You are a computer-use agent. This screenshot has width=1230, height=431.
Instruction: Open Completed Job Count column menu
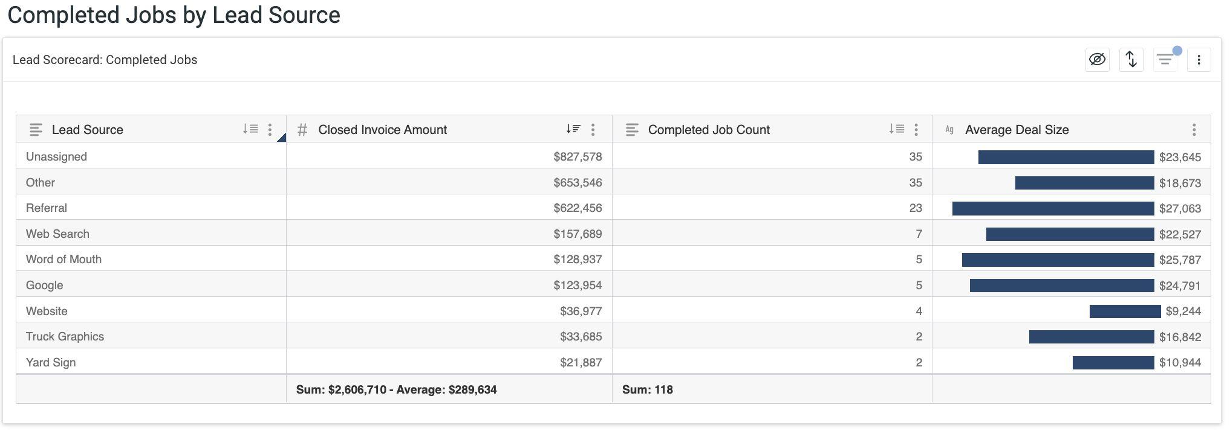[x=916, y=129]
